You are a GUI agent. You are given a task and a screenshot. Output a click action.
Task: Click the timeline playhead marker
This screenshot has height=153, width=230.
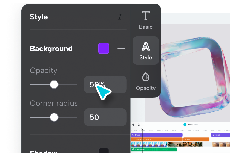pos(142,129)
